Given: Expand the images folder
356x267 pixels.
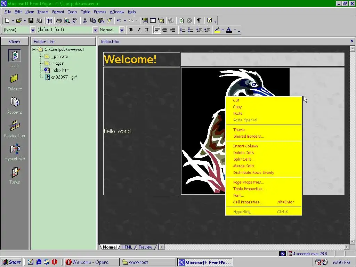Looking at the screenshot, I should click(x=40, y=63).
